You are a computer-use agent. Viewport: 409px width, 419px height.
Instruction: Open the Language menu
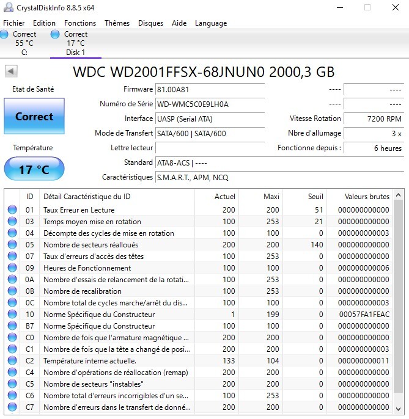pos(210,23)
